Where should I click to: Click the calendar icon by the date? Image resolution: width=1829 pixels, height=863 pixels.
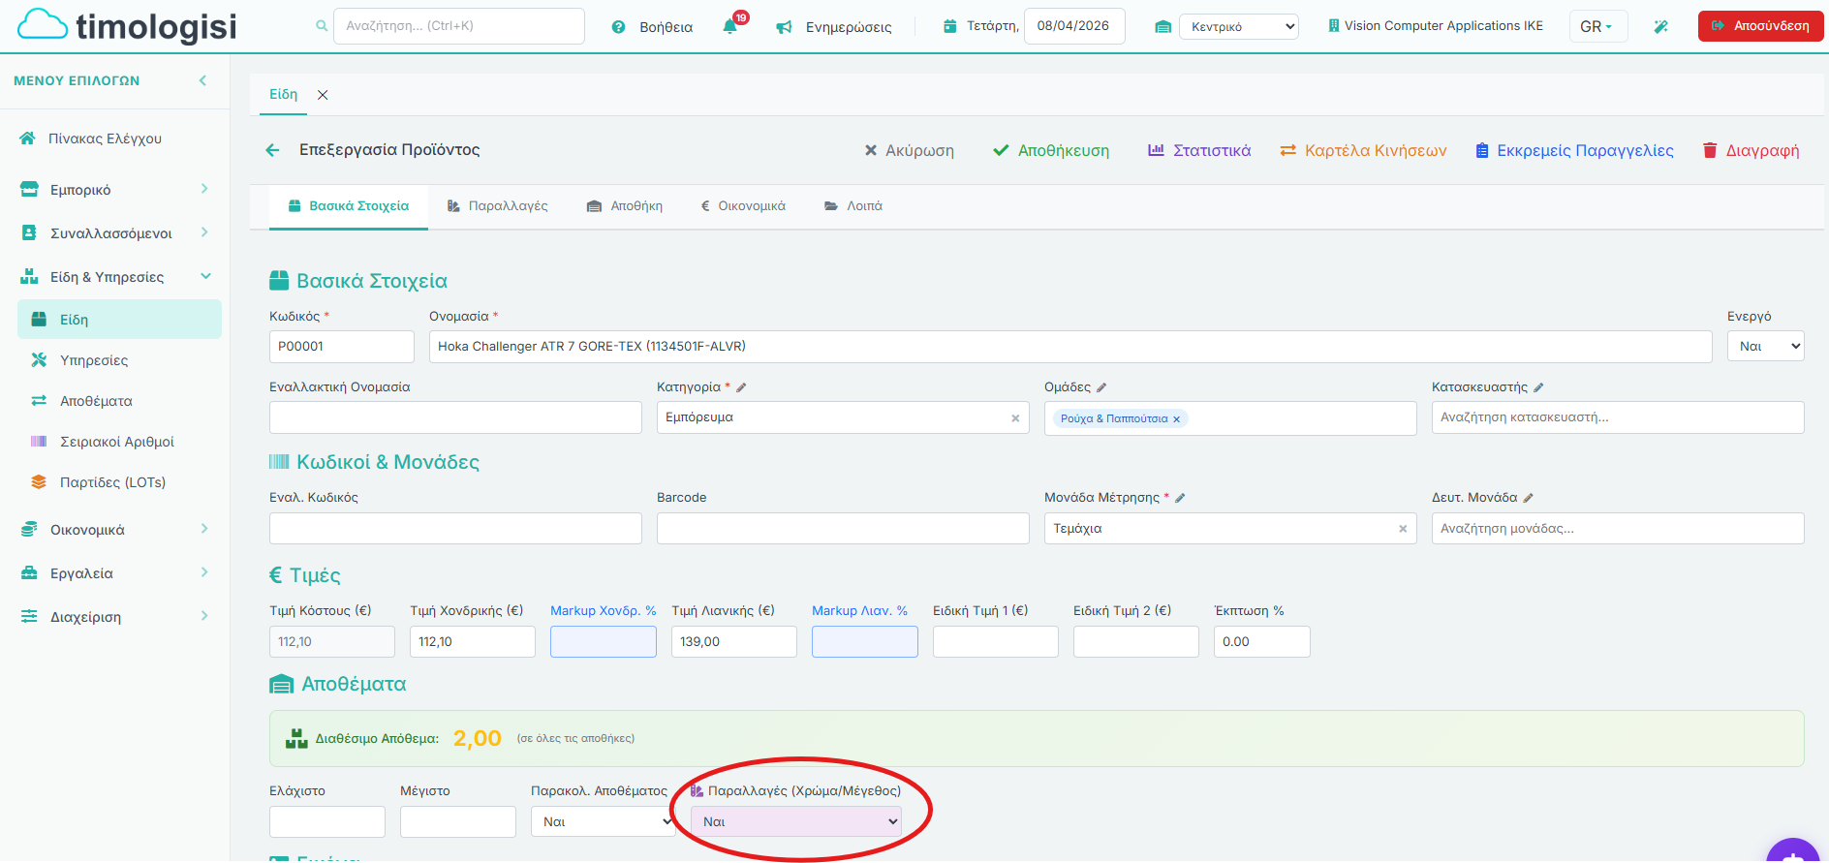point(950,26)
